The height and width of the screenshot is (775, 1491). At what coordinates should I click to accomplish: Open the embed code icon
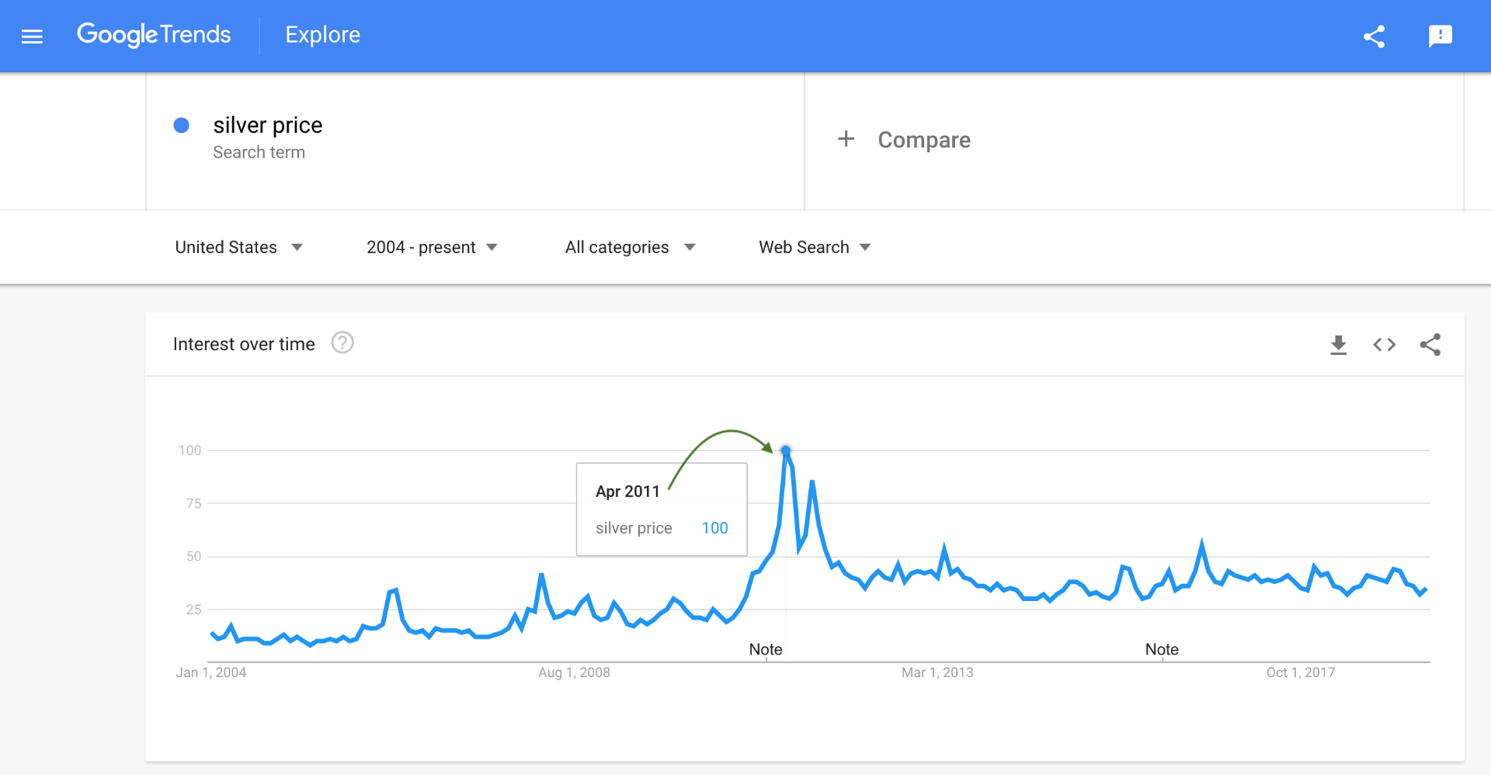(1384, 345)
